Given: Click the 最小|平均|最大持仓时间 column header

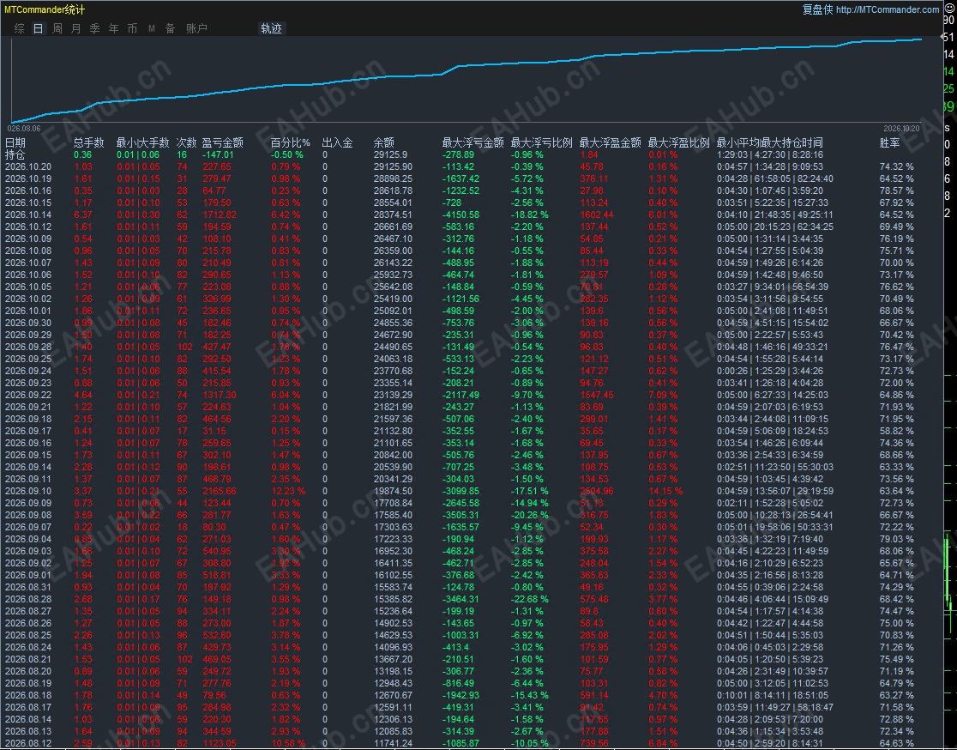Looking at the screenshot, I should pyautogui.click(x=769, y=143).
